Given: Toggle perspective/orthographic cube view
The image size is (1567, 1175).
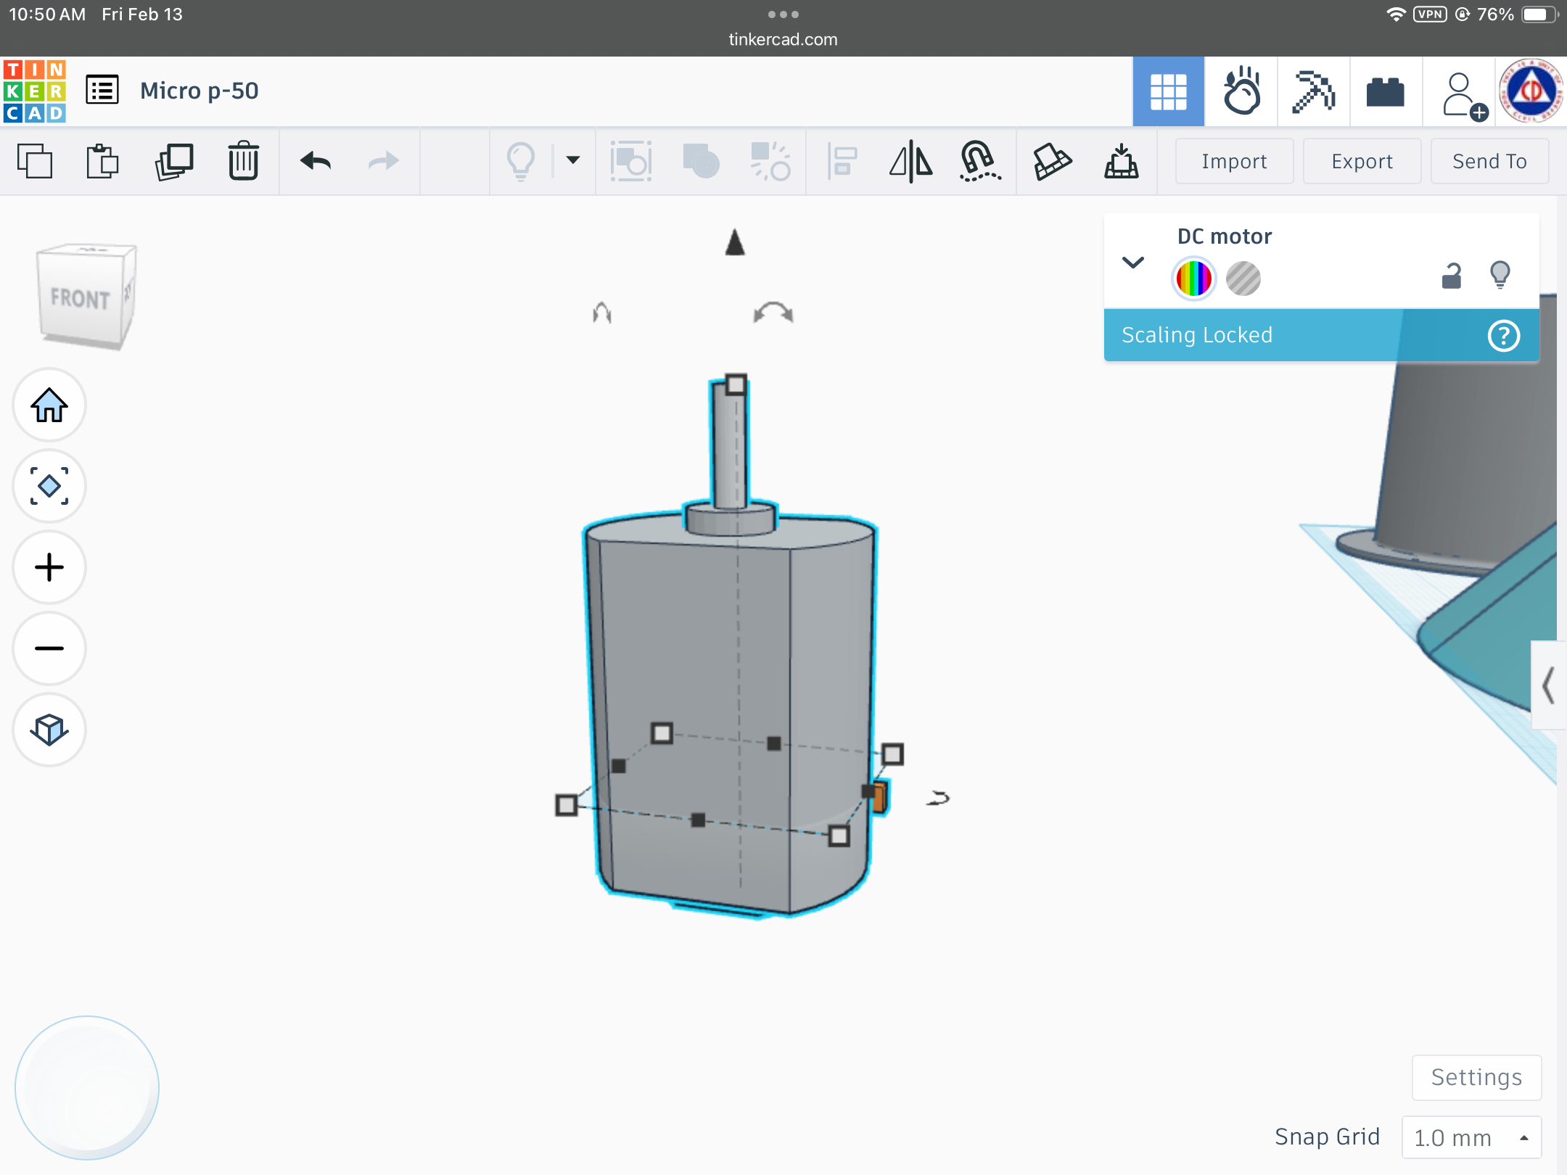Looking at the screenshot, I should [49, 730].
